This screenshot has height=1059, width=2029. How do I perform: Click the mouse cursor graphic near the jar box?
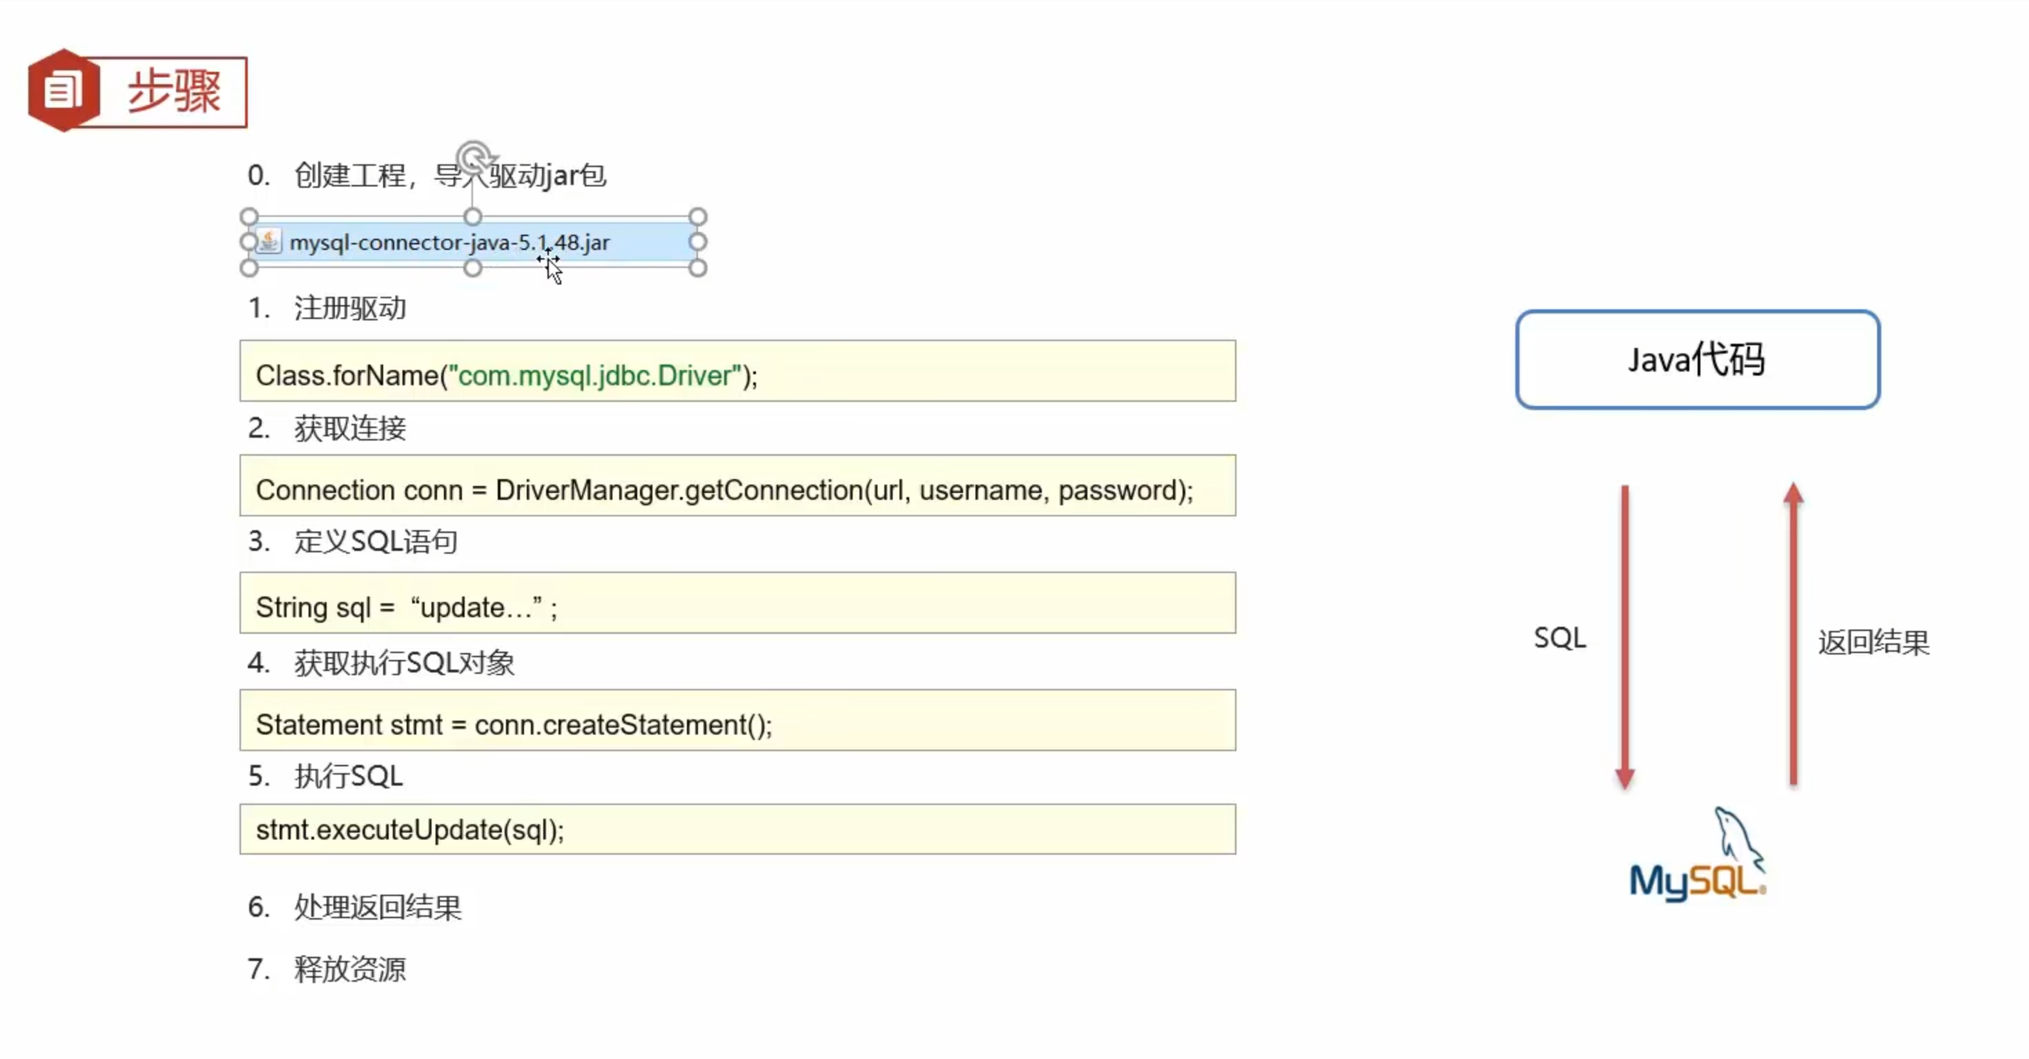pos(552,269)
